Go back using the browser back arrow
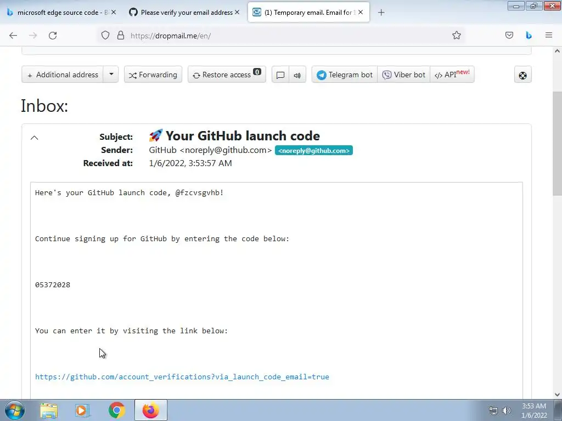Screen dimensions: 562x421 pyautogui.click(x=13, y=36)
